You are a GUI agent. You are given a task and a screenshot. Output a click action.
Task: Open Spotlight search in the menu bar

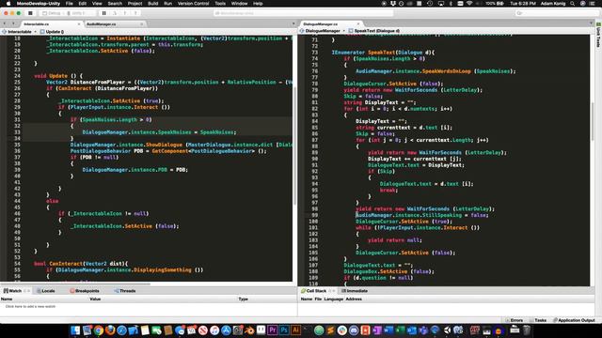[x=573, y=4]
